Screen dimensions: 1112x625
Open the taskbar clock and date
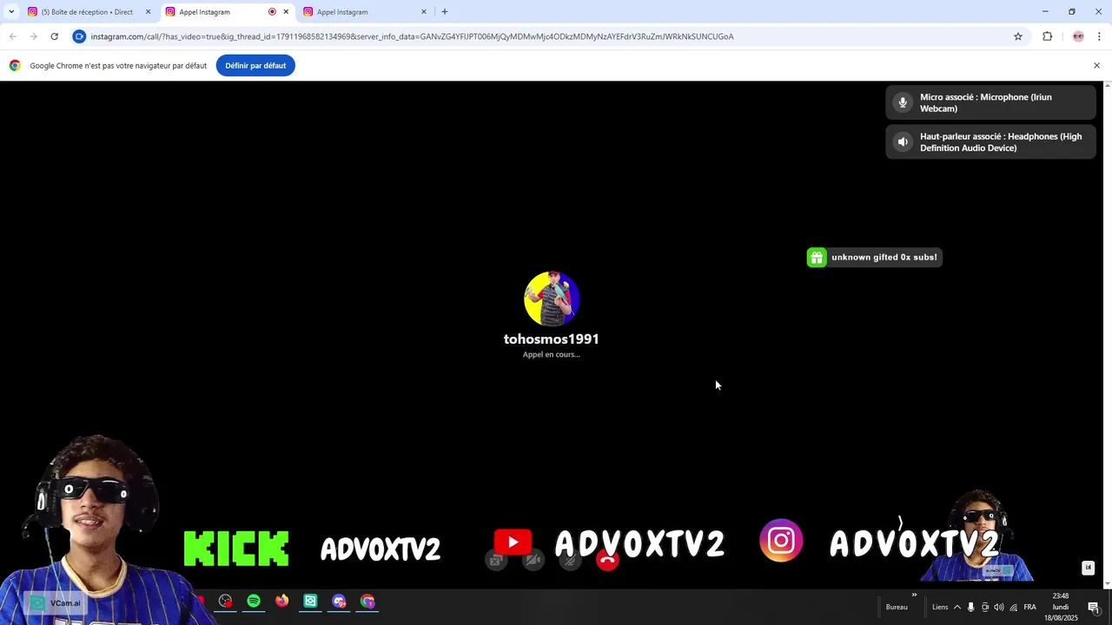tap(1061, 607)
